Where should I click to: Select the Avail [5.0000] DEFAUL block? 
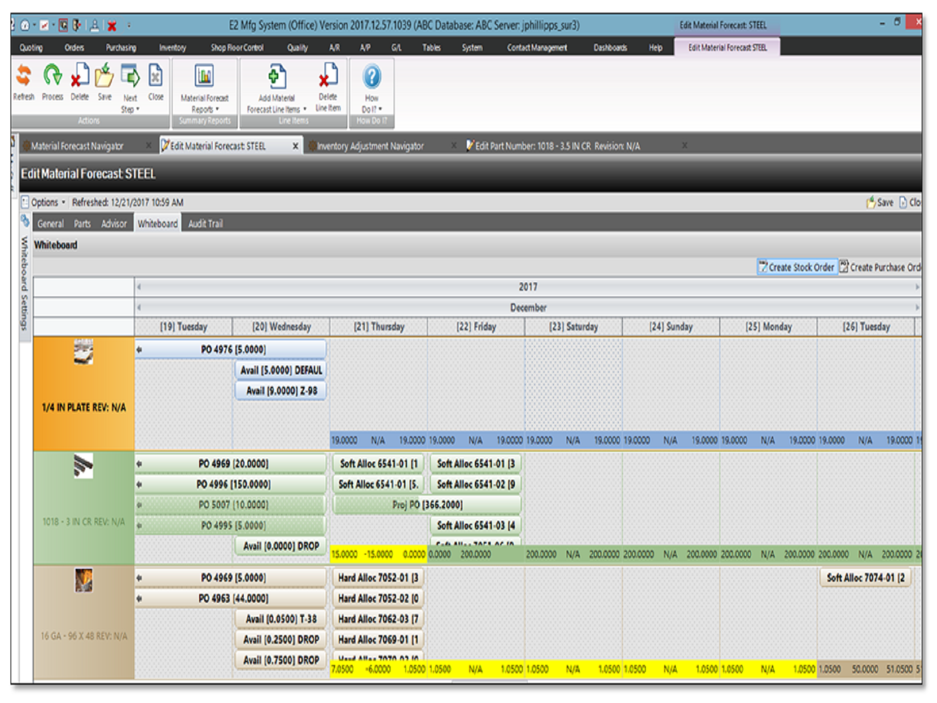click(x=281, y=370)
